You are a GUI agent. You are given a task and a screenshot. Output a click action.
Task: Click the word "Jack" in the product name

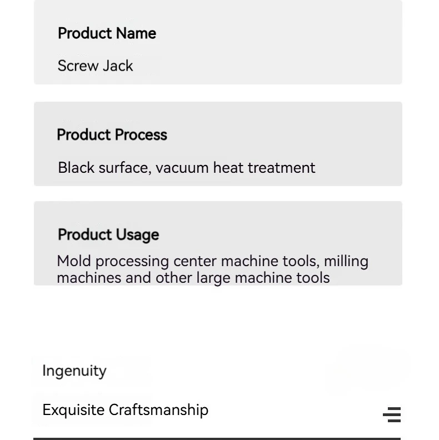(118, 66)
